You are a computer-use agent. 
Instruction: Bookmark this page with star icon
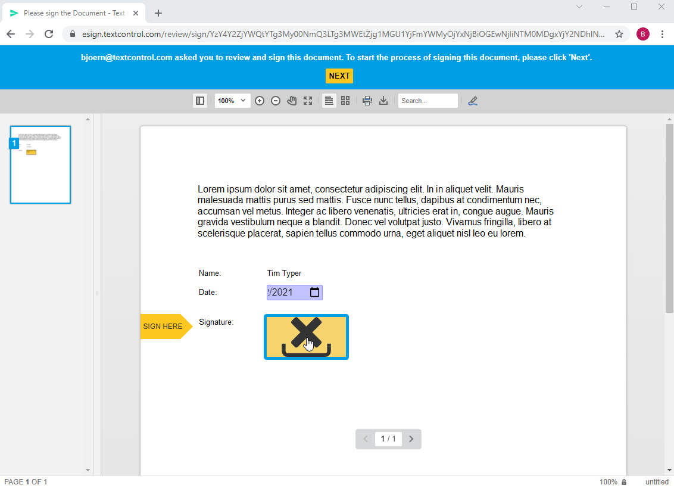point(619,34)
